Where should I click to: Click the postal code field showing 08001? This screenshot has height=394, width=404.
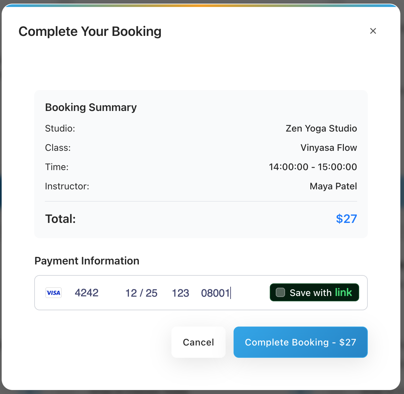click(216, 293)
